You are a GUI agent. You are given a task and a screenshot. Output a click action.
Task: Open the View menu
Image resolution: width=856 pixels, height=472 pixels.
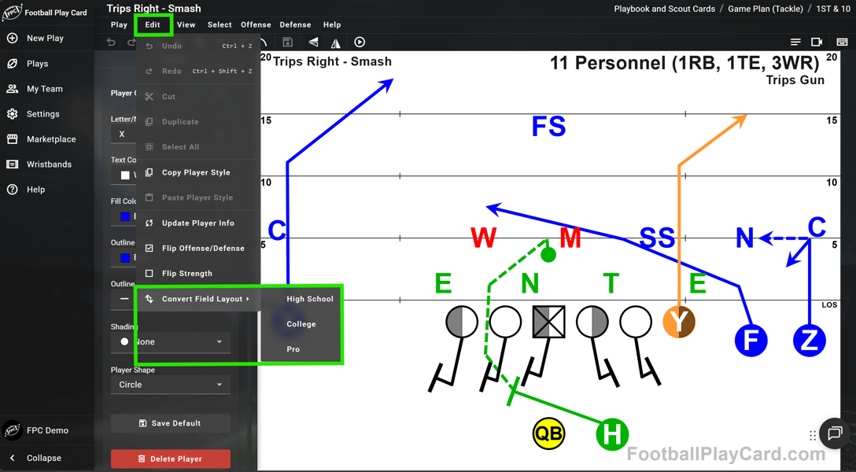pos(186,24)
